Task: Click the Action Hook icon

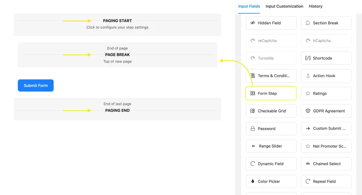Action: [x=308, y=76]
